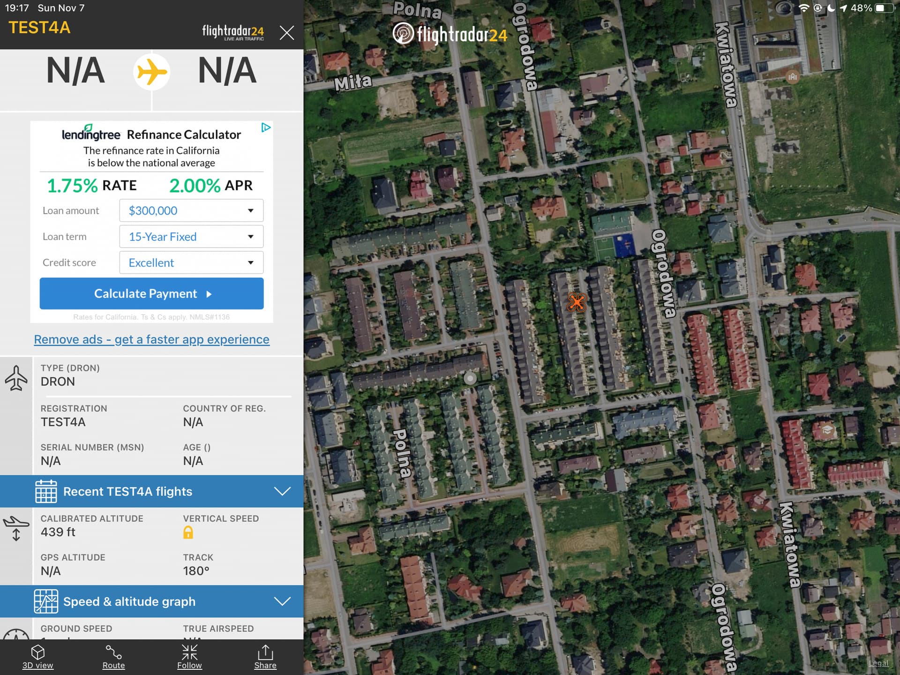Open the Loan term dropdown
This screenshot has height=675, width=900.
[x=191, y=237]
